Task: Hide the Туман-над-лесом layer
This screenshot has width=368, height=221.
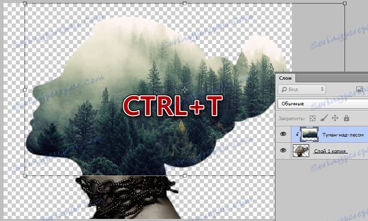Action: [x=283, y=134]
